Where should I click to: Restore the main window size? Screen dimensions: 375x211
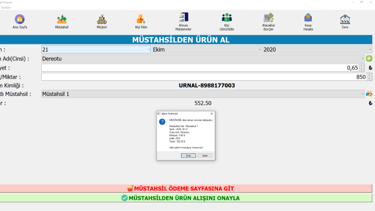point(362,2)
